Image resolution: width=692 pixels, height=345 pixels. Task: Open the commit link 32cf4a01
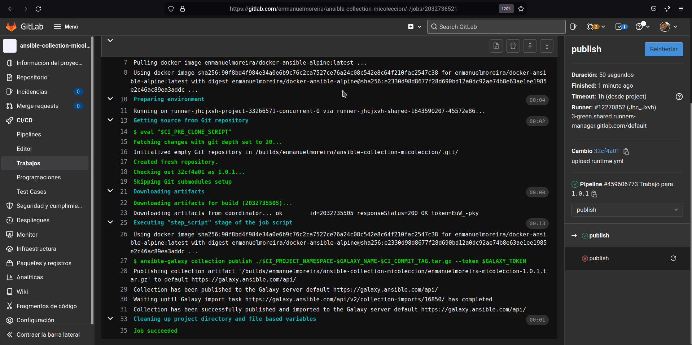pos(606,151)
